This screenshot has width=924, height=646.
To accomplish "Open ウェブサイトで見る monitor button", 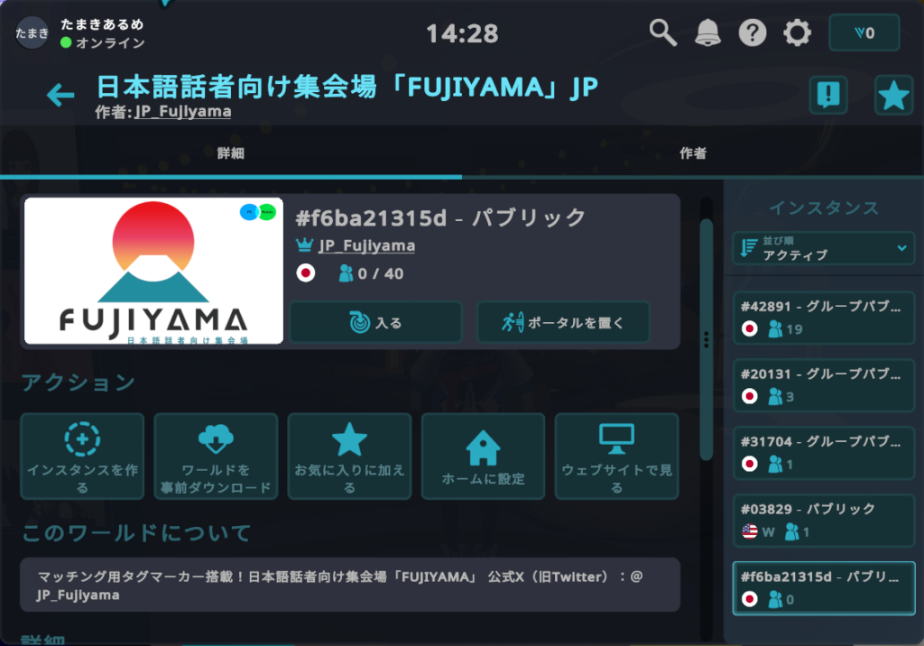I will pyautogui.click(x=616, y=456).
